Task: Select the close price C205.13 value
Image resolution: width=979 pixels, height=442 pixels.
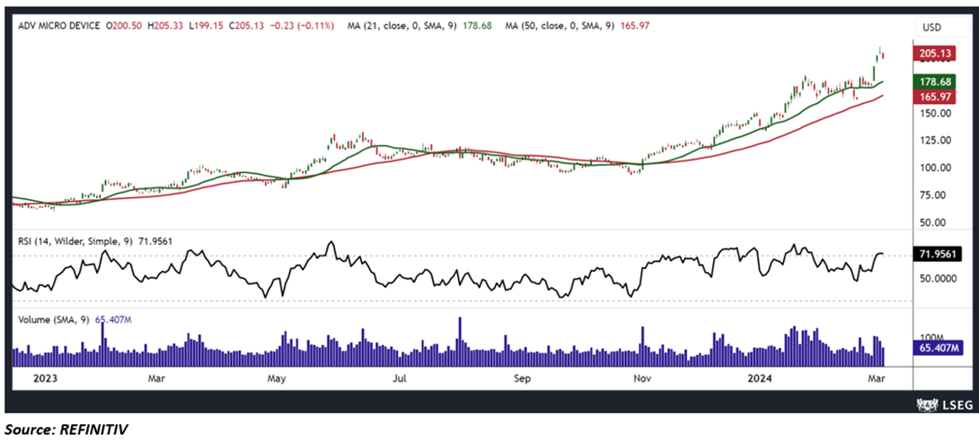Action: pyautogui.click(x=246, y=26)
